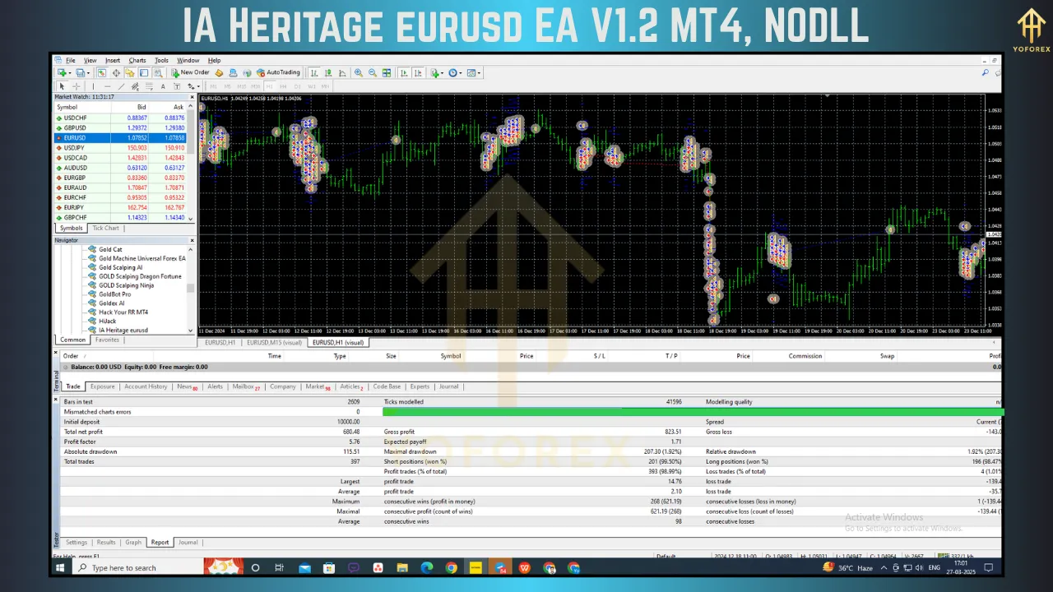Open the Profiles toolbar icon
This screenshot has height=592, width=1053.
(81, 72)
